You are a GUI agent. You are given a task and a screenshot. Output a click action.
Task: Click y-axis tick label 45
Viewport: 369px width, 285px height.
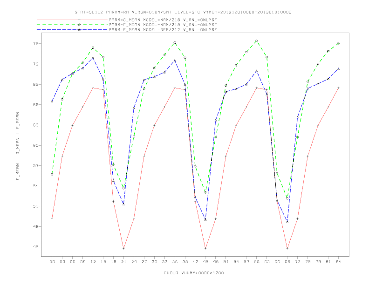point(36,247)
